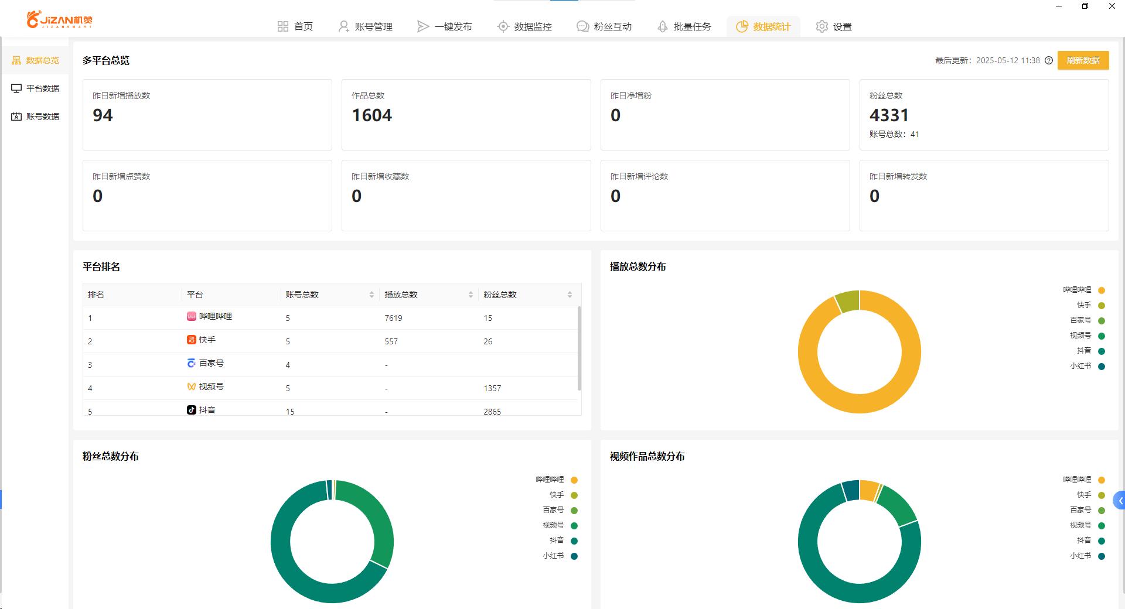Sort the table by 播放总数 column
Viewport: 1125px width, 609px height.
471,295
